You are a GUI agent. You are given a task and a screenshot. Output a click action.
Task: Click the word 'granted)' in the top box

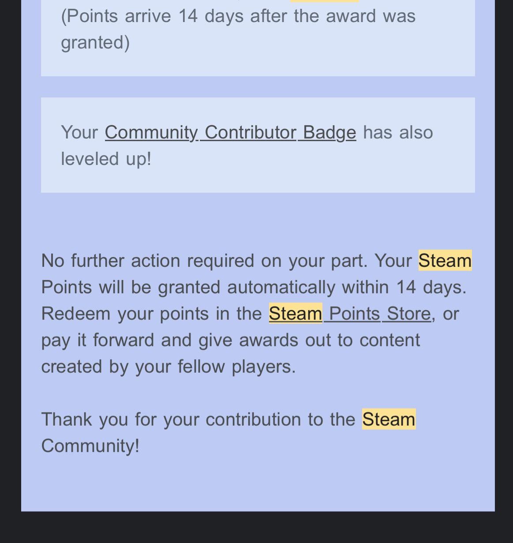click(x=95, y=43)
